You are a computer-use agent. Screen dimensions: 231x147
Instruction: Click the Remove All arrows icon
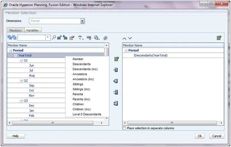click(x=115, y=103)
